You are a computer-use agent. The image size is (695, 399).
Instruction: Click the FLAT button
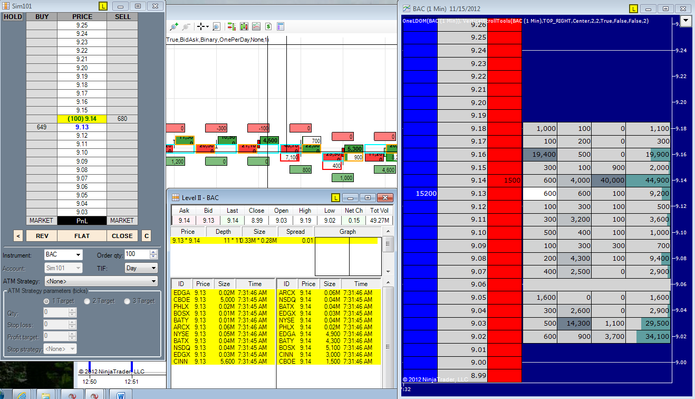82,236
